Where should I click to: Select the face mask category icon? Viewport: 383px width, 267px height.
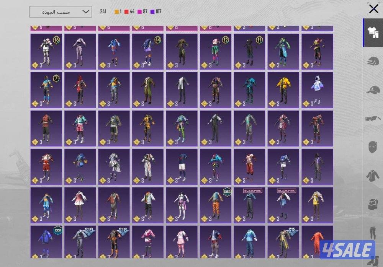[372, 147]
